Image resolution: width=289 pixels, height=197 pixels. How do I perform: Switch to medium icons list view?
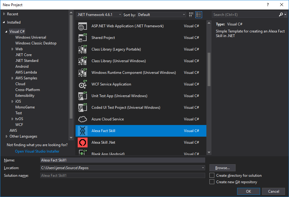tap(199, 15)
